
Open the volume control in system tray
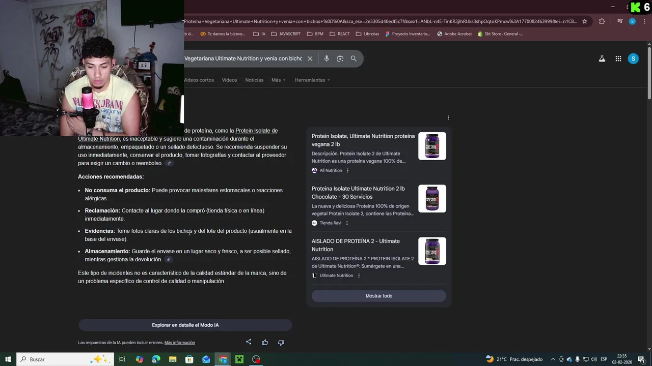pos(594,359)
